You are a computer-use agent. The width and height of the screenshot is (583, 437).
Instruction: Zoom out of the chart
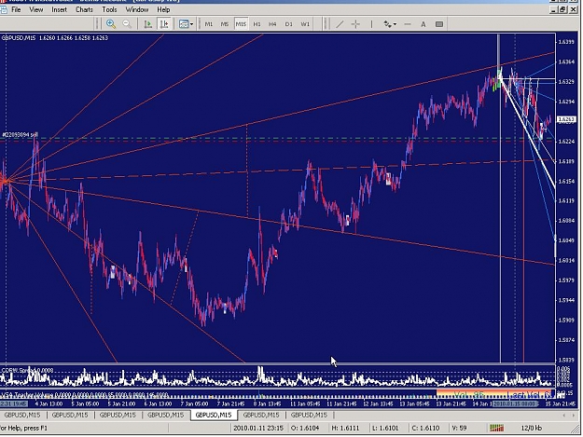[x=127, y=24]
